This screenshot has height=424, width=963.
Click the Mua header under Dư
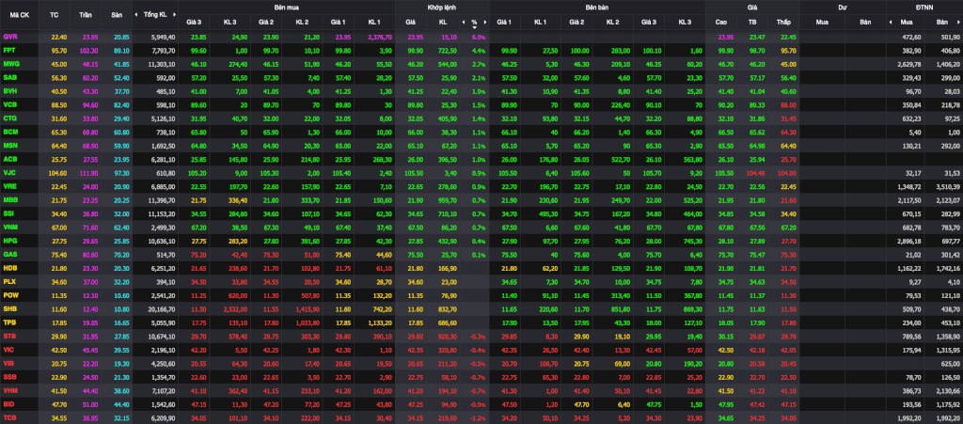[x=822, y=22]
